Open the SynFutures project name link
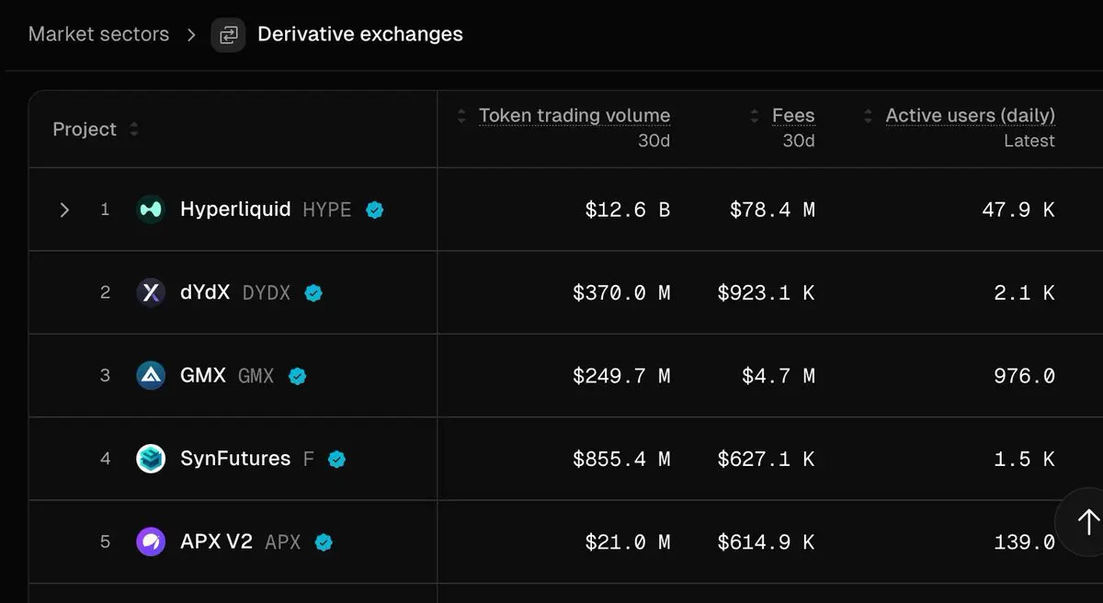Screen dimensions: 1103x603 coord(235,458)
